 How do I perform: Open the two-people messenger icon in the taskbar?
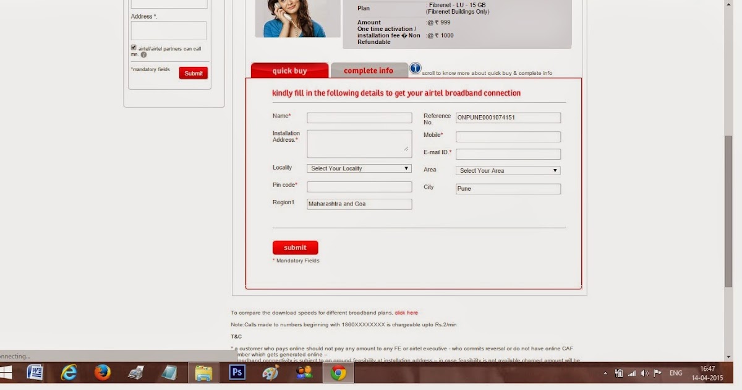tap(304, 372)
